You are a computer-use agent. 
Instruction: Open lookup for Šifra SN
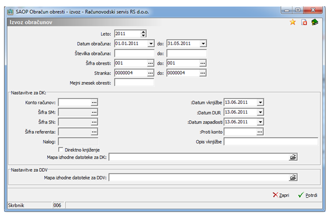[x=94, y=122]
